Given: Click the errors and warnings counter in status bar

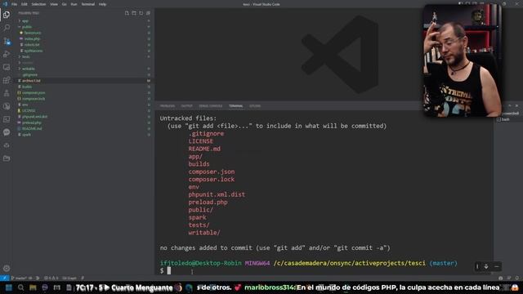Looking at the screenshot, I should tap(51, 278).
